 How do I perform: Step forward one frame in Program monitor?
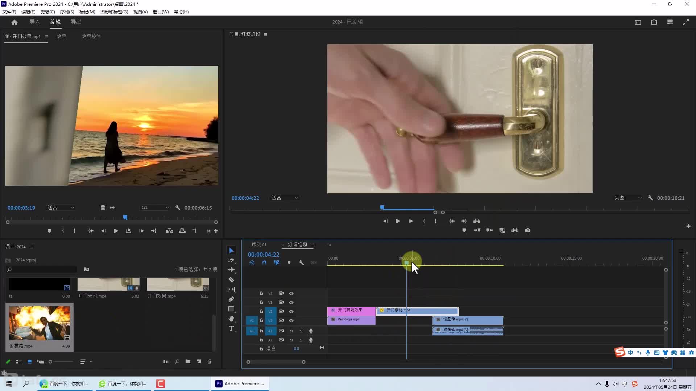tap(411, 221)
